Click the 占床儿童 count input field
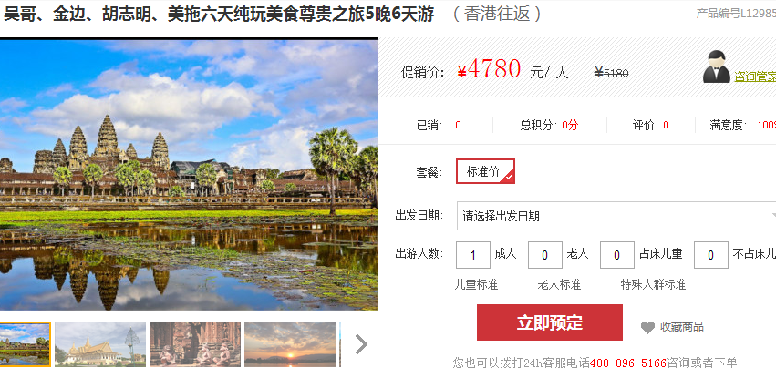Image resolution: width=776 pixels, height=378 pixels. [x=617, y=255]
